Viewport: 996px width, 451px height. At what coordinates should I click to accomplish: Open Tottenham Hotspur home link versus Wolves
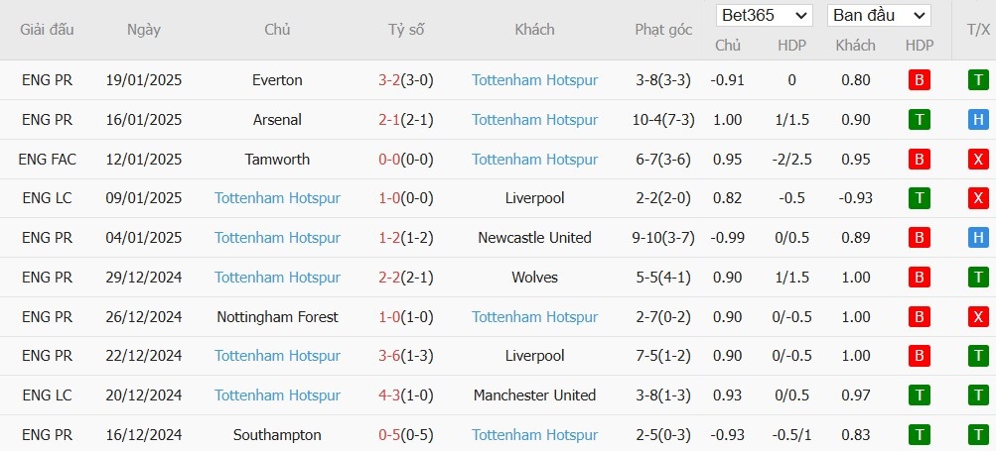click(x=277, y=278)
